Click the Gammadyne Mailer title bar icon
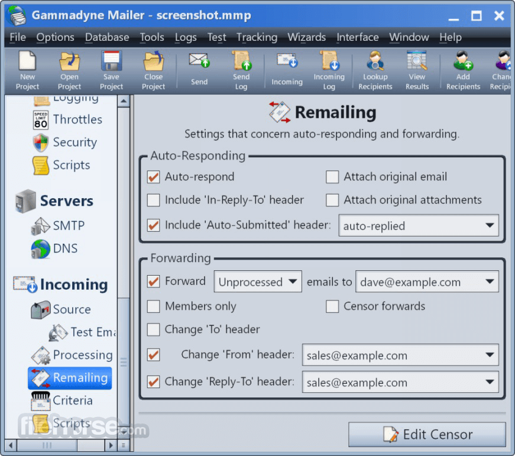Viewport: 515px width, 456px height. pyautogui.click(x=17, y=15)
